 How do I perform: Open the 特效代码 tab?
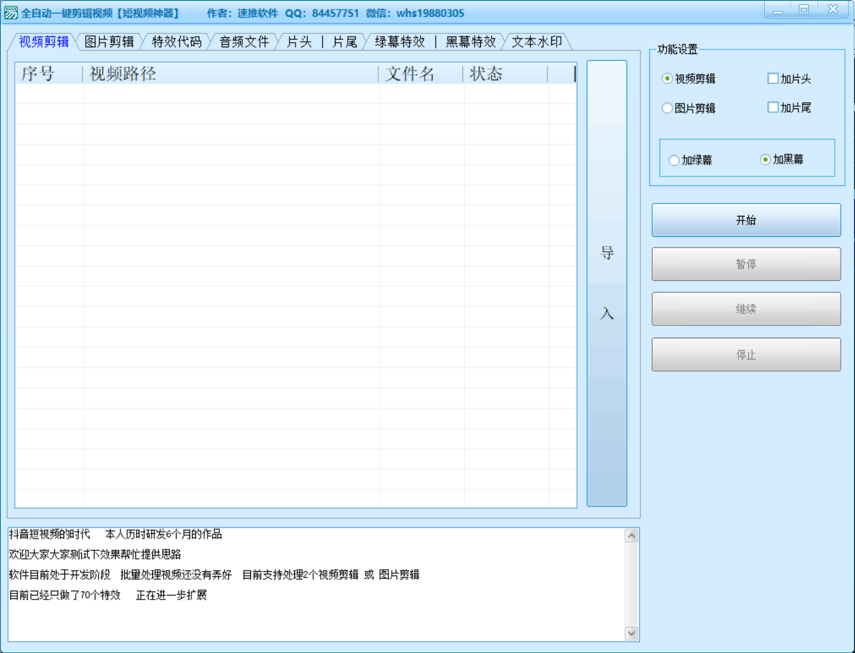177,42
